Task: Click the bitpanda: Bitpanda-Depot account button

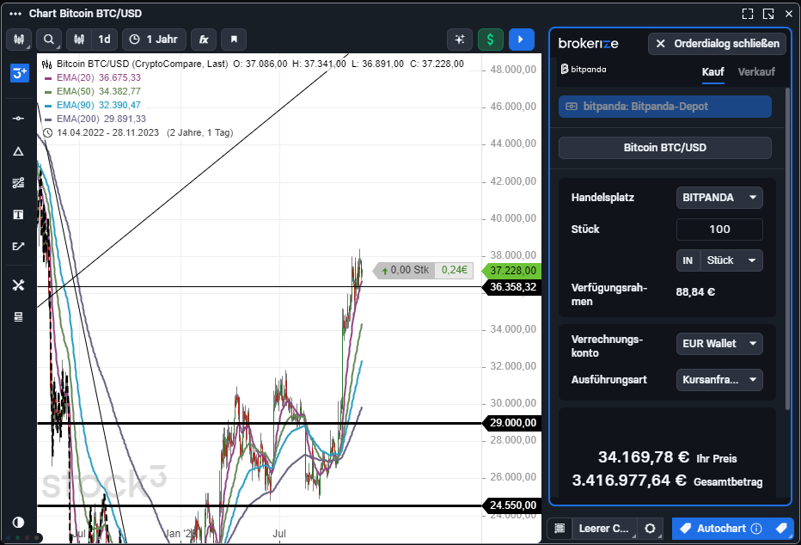Action: click(665, 107)
